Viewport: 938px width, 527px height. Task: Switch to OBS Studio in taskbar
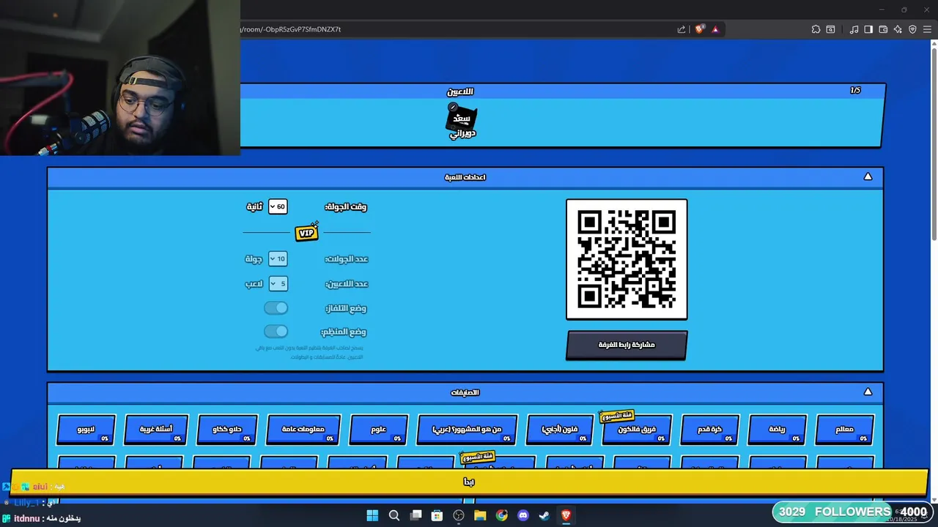[x=459, y=515]
